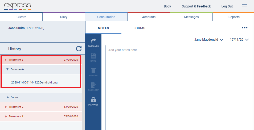Viewport: 254px width, 130px height.
Task: Click the Express logo
Action: pyautogui.click(x=18, y=6)
